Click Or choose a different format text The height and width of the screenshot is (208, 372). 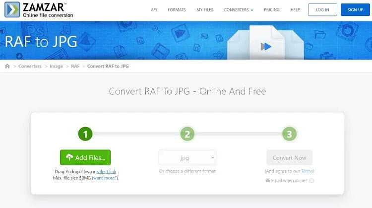tap(187, 171)
